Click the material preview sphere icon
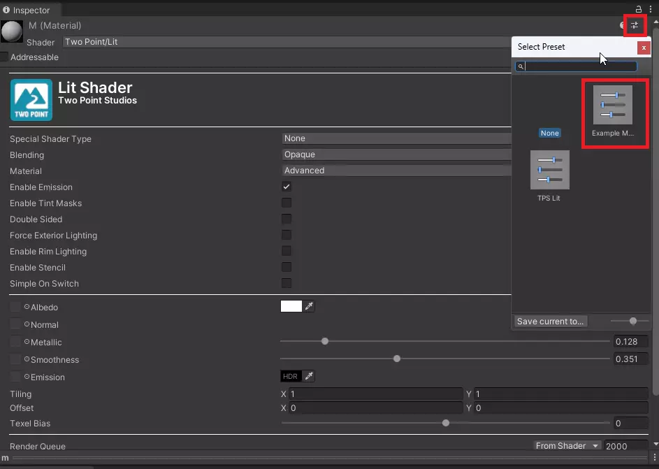 click(11, 31)
